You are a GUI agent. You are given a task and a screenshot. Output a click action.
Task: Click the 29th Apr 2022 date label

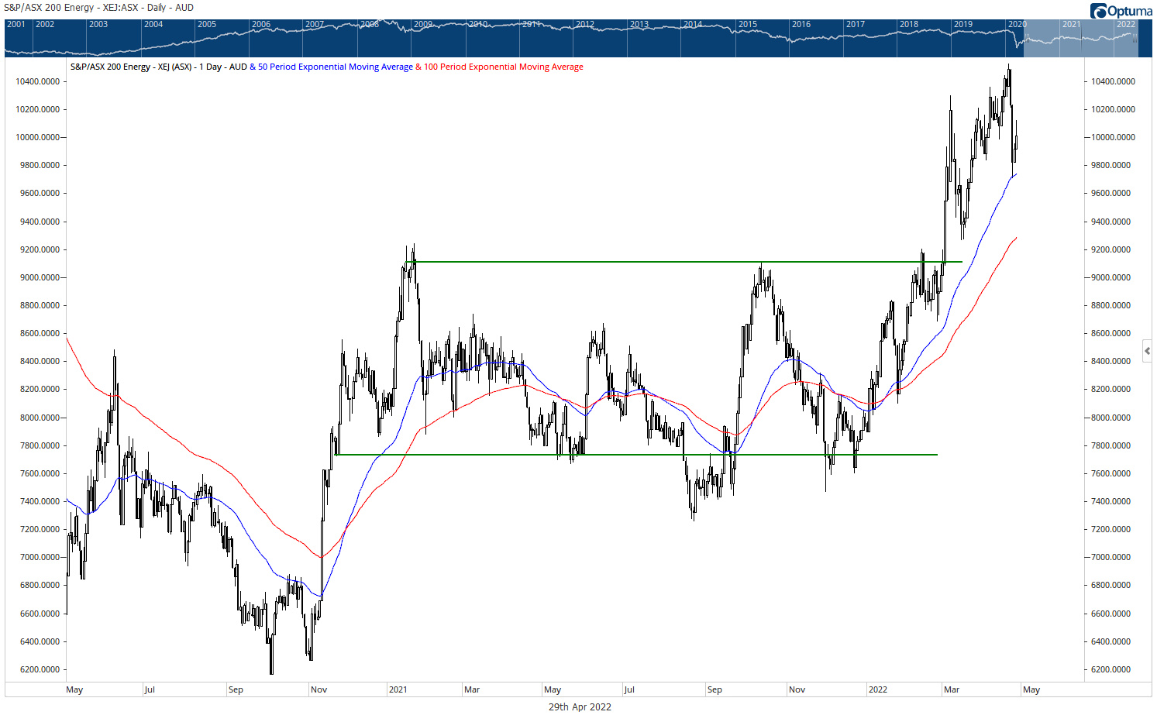click(580, 707)
